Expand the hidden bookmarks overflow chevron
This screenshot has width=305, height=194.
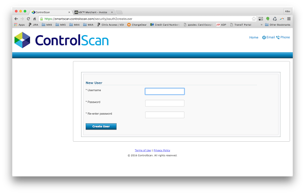(261, 25)
